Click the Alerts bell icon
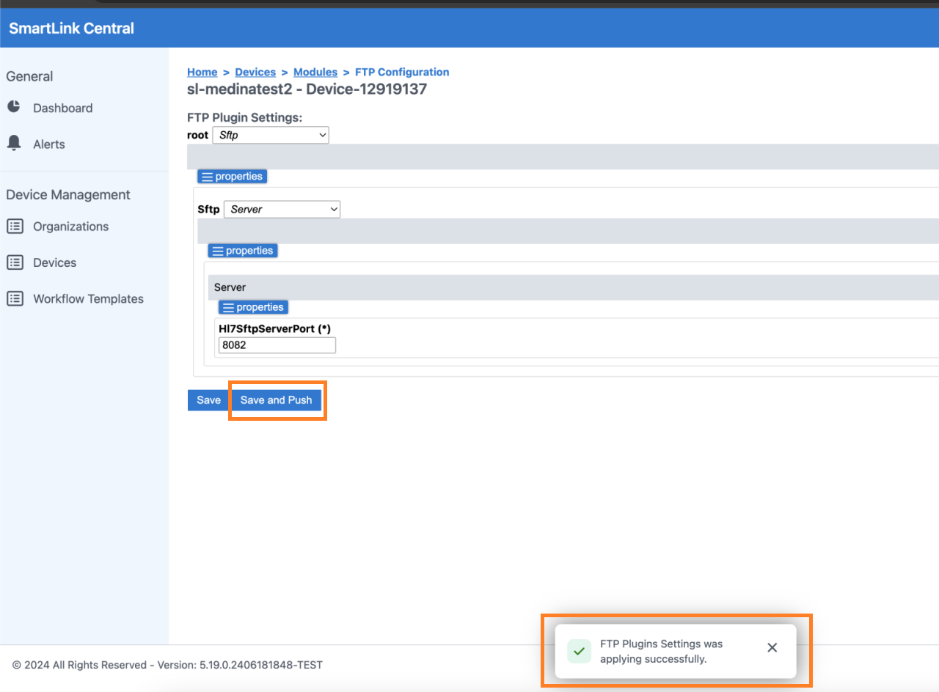The width and height of the screenshot is (939, 692). 14,143
